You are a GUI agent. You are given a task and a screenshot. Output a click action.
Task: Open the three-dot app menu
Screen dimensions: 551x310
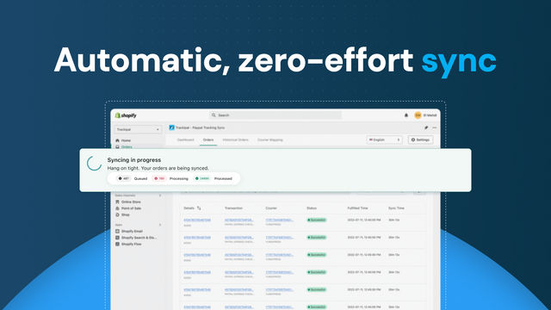(434, 127)
